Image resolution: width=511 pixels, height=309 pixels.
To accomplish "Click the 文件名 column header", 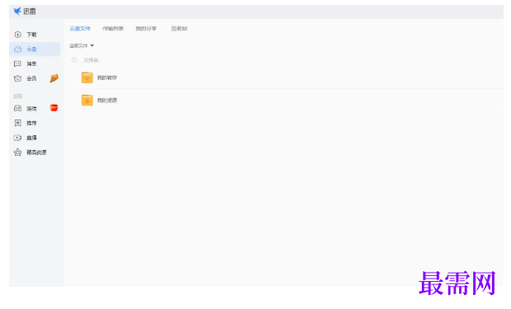I will pyautogui.click(x=91, y=60).
